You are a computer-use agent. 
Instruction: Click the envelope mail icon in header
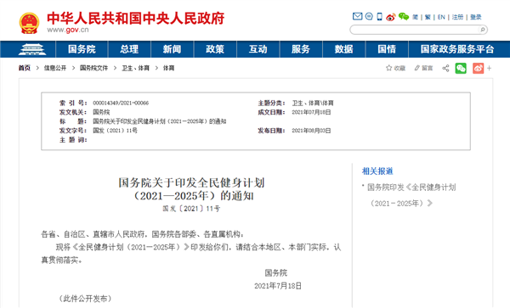358,16
